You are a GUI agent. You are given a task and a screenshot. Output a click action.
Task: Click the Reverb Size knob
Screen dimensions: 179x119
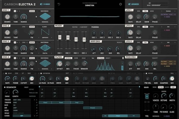[156, 79]
